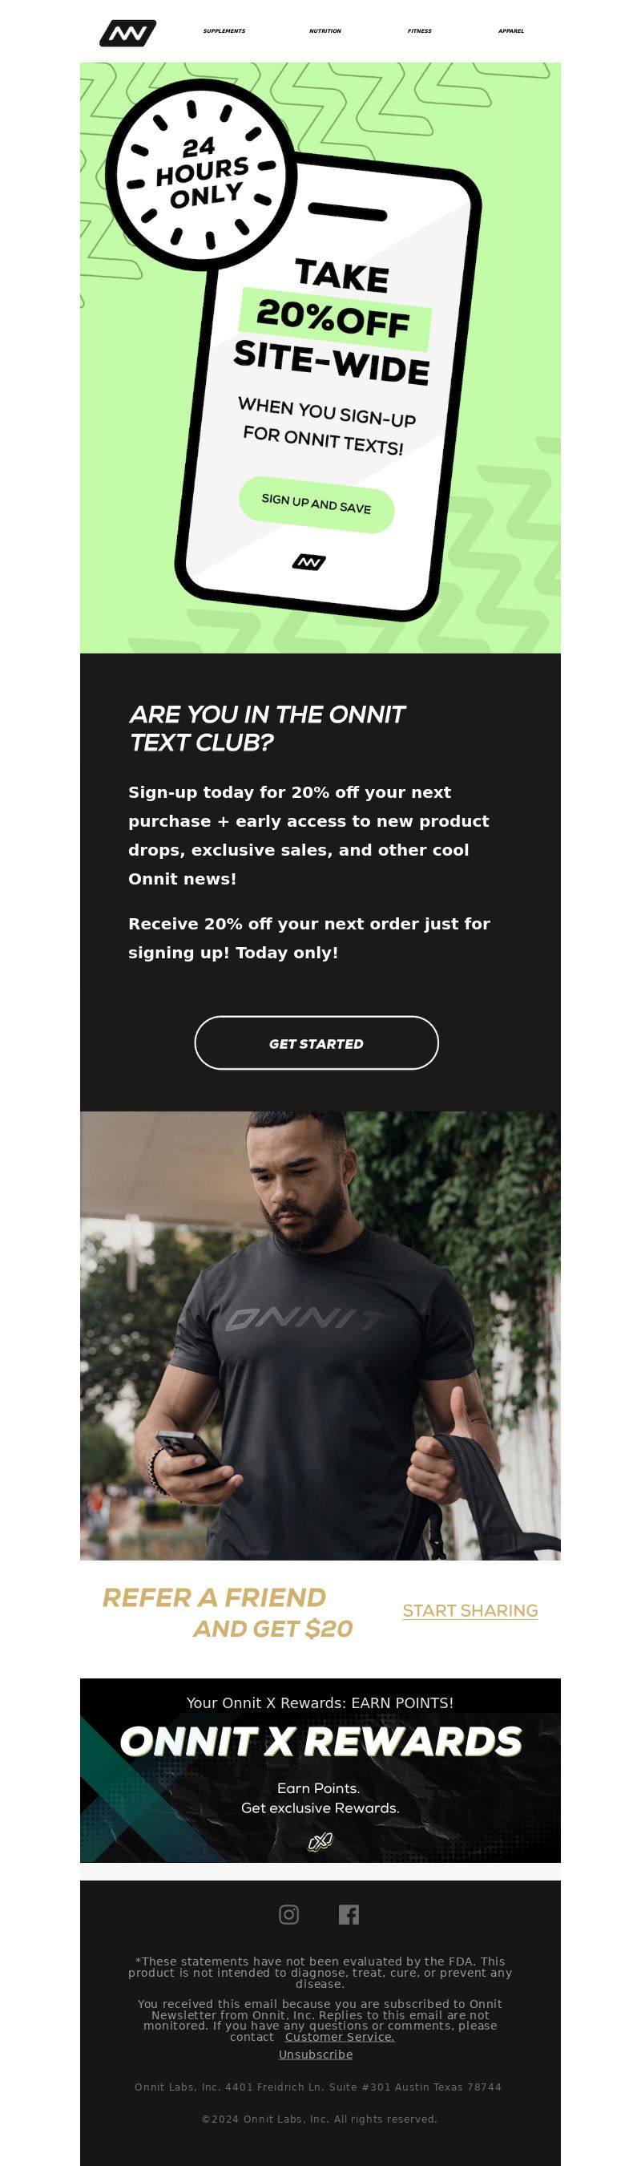
Task: Click the small Onnit logo on phone graphic
Action: [x=308, y=561]
